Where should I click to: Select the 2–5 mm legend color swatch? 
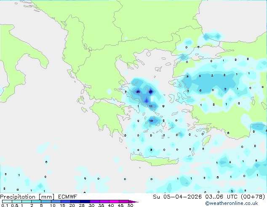pos(36,202)
